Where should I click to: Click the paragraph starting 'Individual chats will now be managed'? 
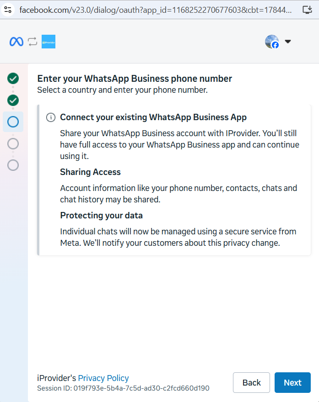(x=178, y=237)
